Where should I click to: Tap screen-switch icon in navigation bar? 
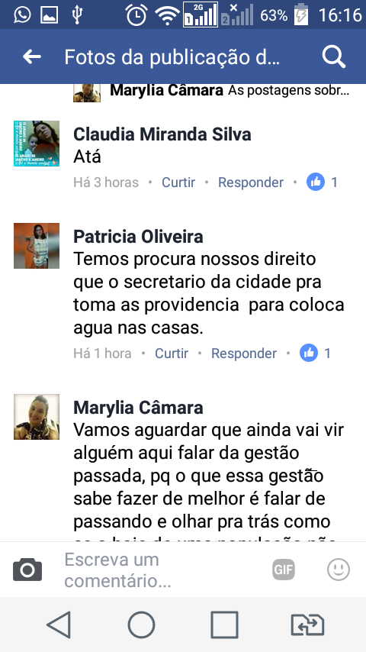point(307,625)
